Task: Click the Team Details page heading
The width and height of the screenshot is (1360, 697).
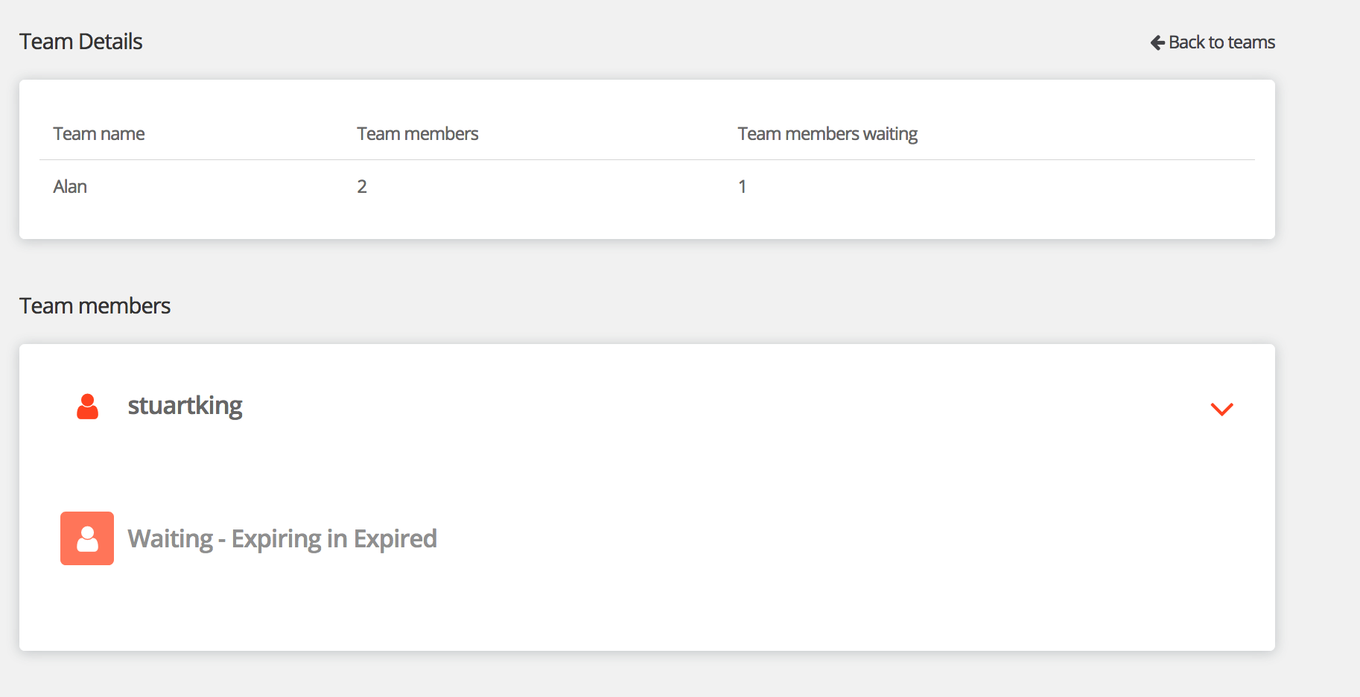Action: coord(80,42)
